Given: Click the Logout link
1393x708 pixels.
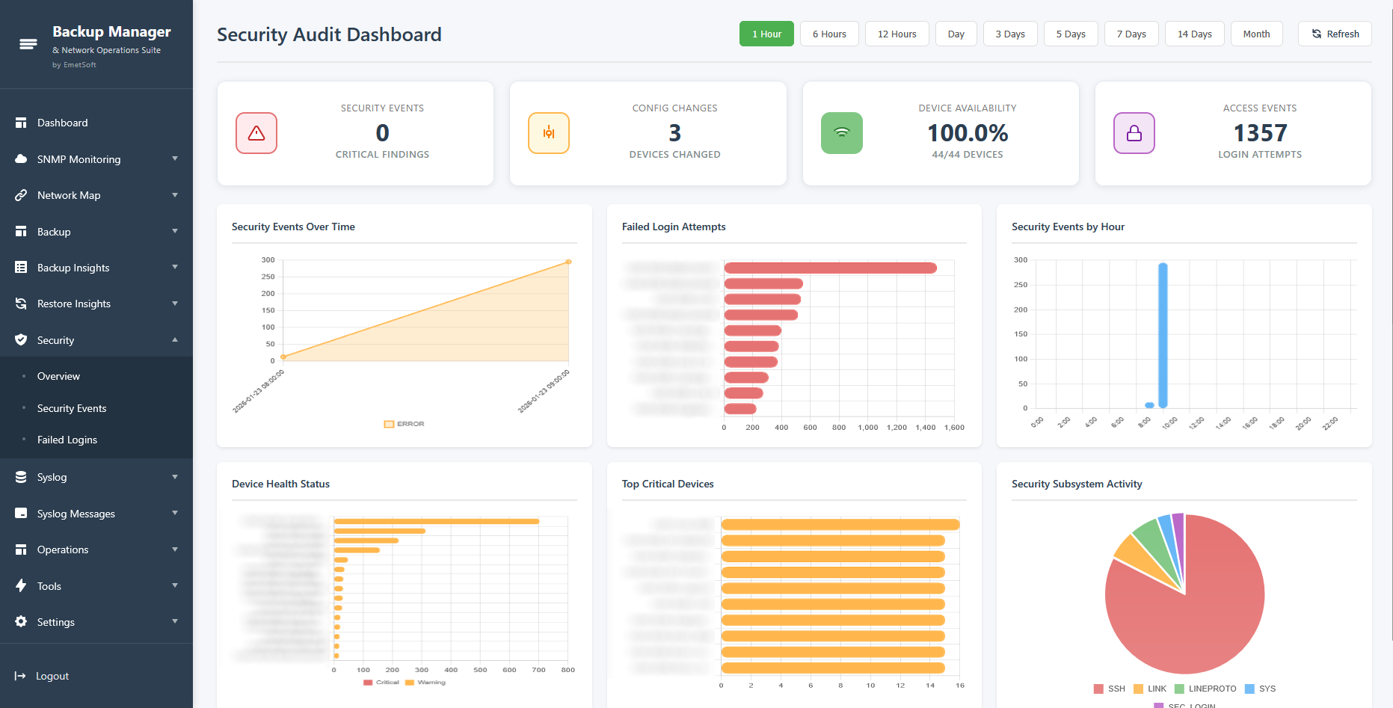Looking at the screenshot, I should click(52, 676).
